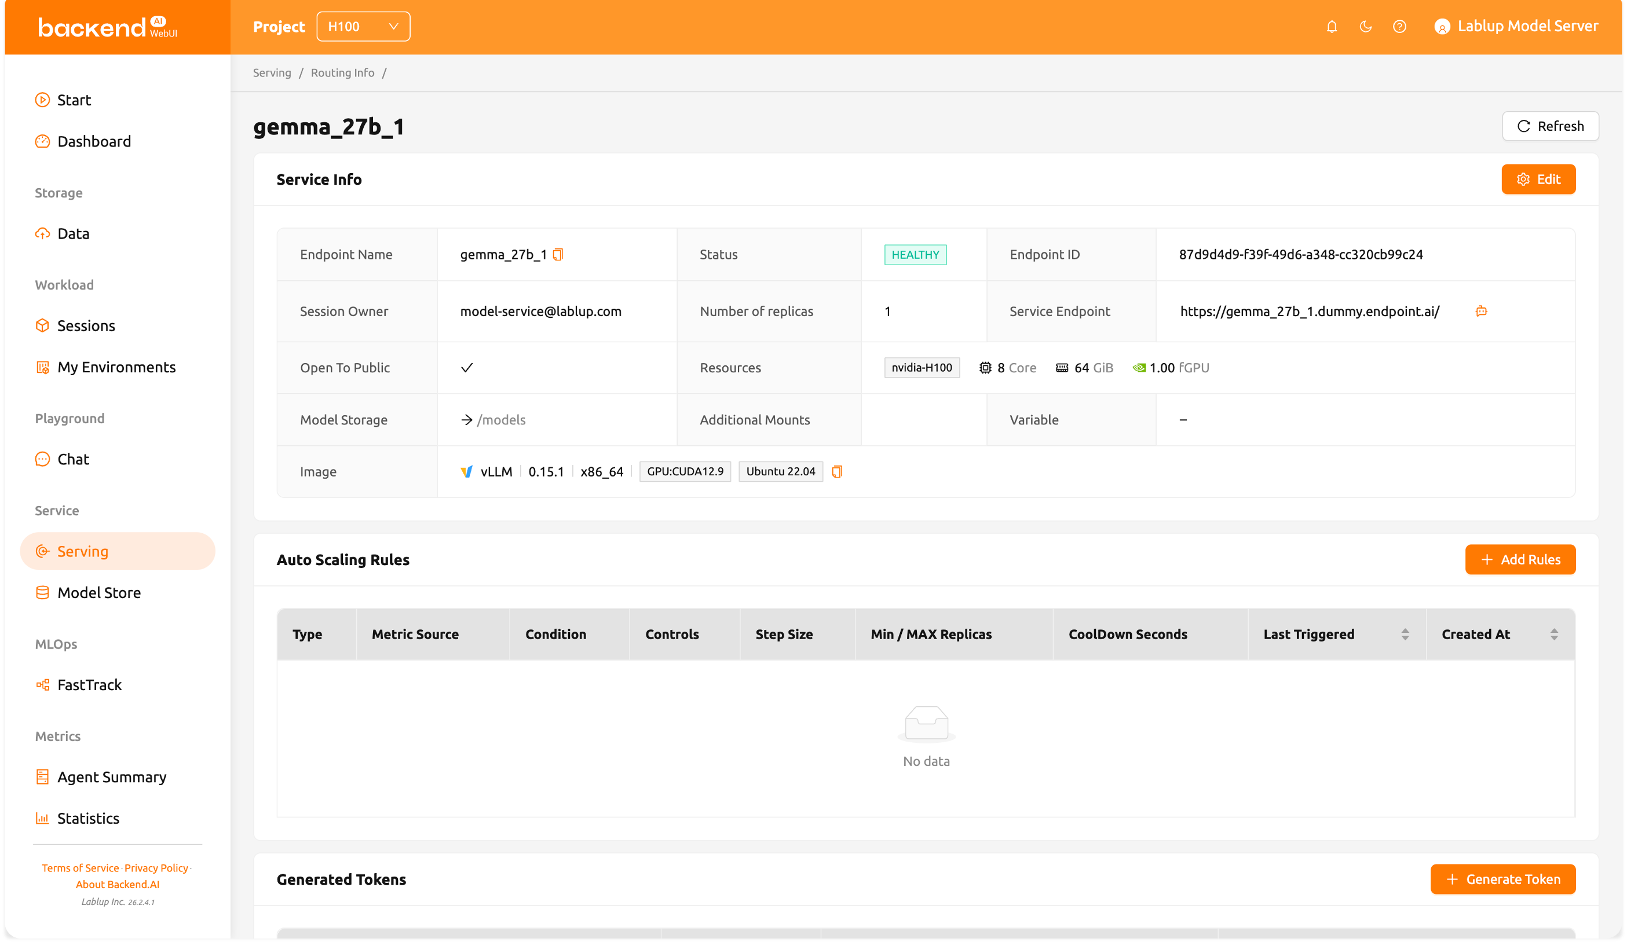Open the Project H100 dropdown
Image resolution: width=1627 pixels, height=942 pixels.
point(363,27)
